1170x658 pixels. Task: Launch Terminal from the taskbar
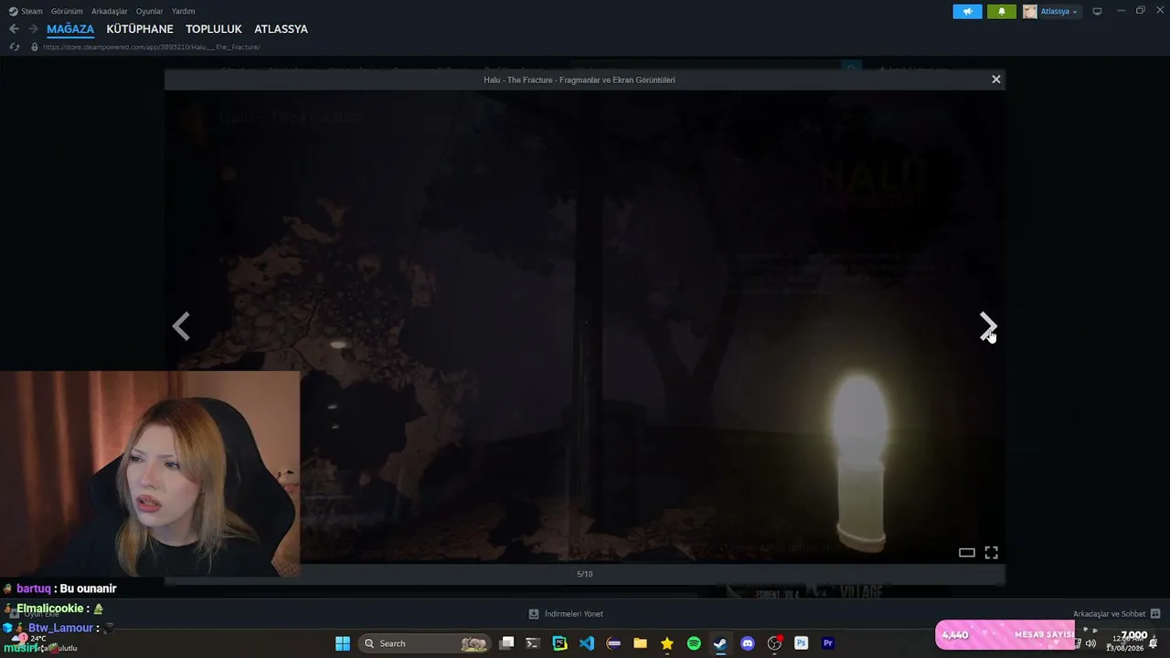click(533, 643)
